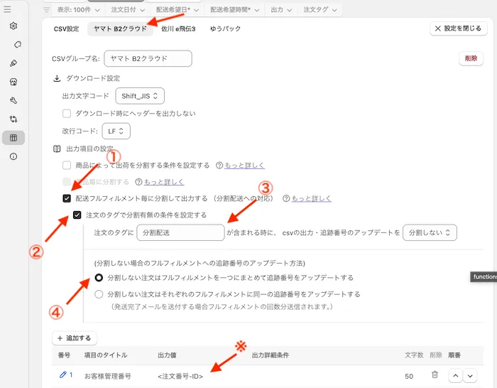Open the wrench tools icon in sidebar
The height and width of the screenshot is (388, 497).
pos(13,101)
